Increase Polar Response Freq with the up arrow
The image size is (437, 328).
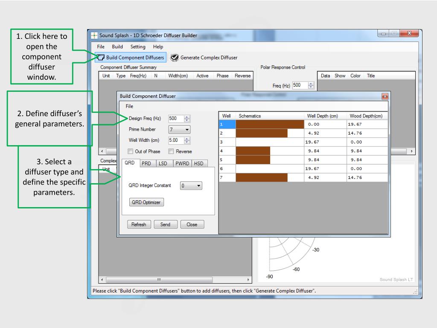[x=311, y=84]
